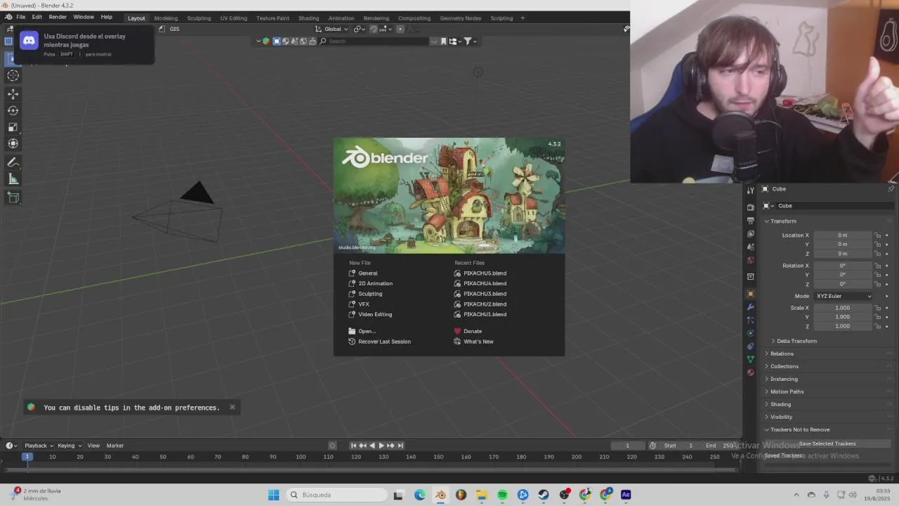Screen dimensions: 899x506
Task: Toggle lock on Location X
Action: (x=877, y=235)
